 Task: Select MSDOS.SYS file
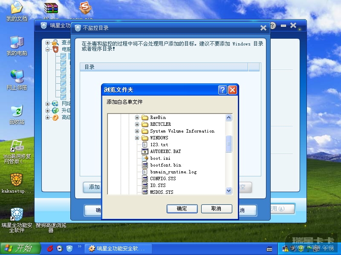pos(162,192)
